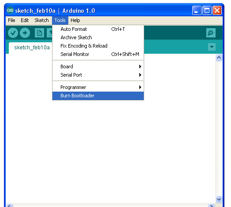This screenshot has height=207, width=231.
Task: Expand the Serial Port submenu
Action: pyautogui.click(x=98, y=75)
